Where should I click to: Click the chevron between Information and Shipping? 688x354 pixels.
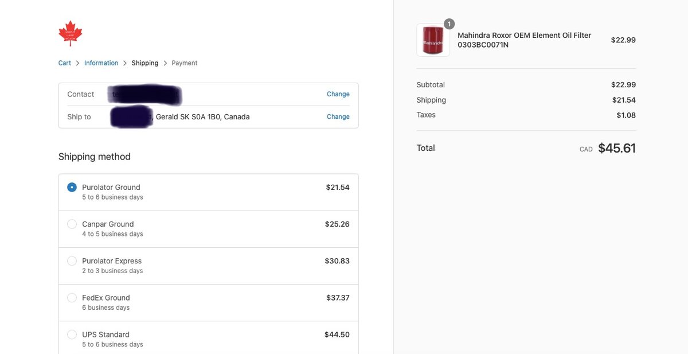coord(125,63)
